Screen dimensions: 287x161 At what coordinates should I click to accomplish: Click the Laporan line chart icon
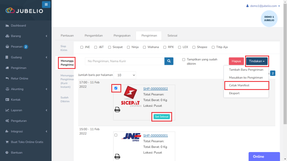click(7, 110)
